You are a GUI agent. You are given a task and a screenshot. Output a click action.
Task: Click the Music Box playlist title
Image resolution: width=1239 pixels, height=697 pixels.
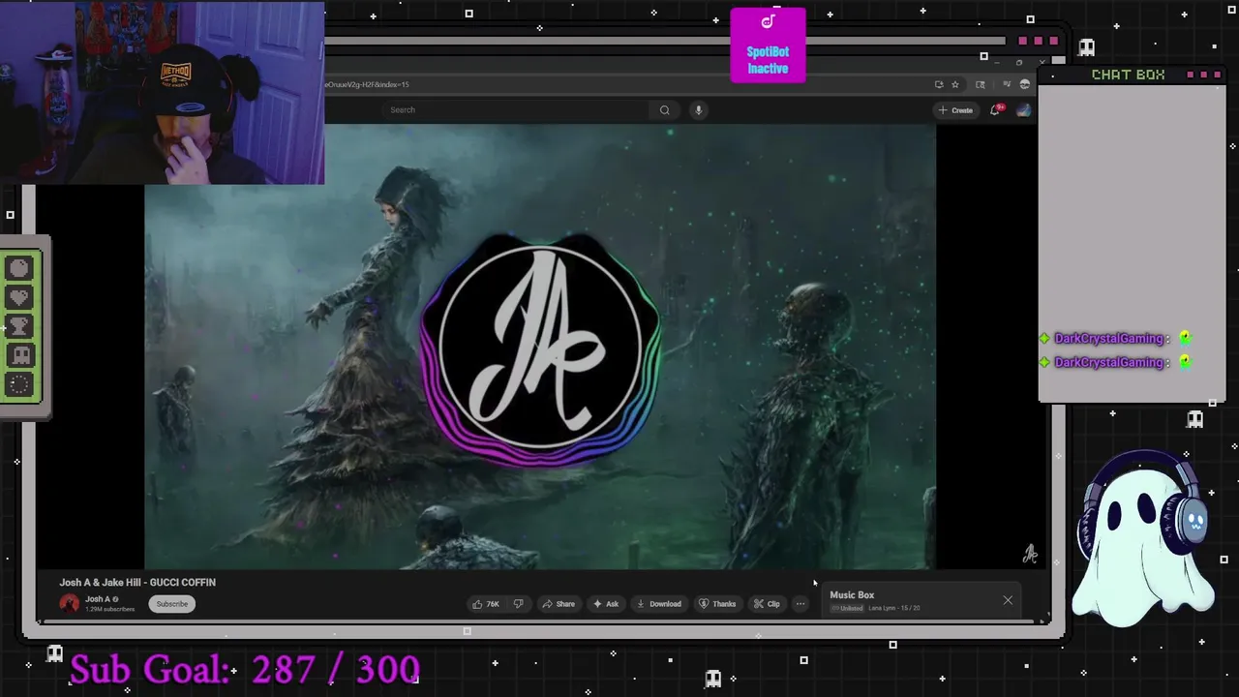(x=852, y=595)
